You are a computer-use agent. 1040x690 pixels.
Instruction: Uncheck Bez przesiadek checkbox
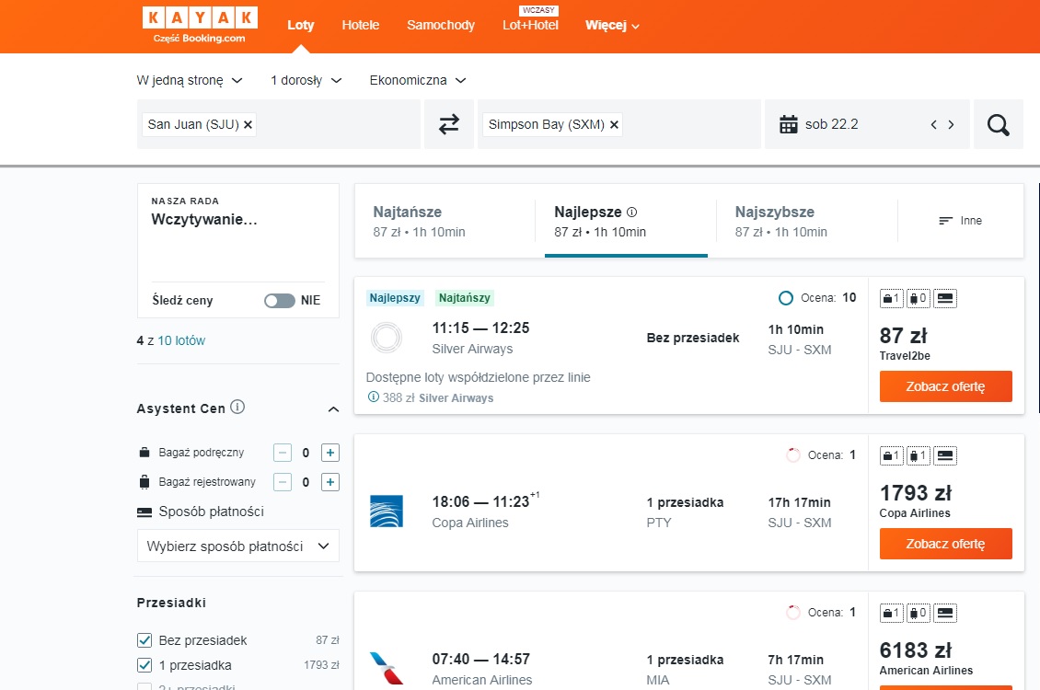click(144, 640)
